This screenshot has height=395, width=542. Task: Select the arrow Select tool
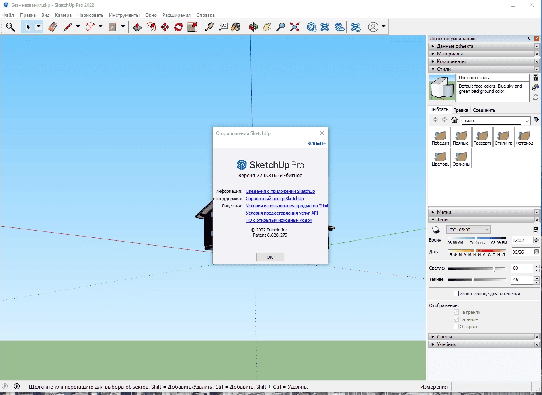pos(28,27)
